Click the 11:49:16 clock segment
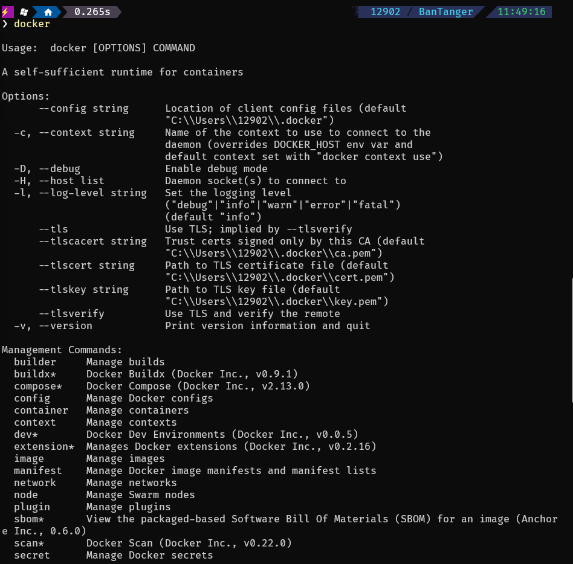Viewport: 573px width, 564px height. (521, 11)
